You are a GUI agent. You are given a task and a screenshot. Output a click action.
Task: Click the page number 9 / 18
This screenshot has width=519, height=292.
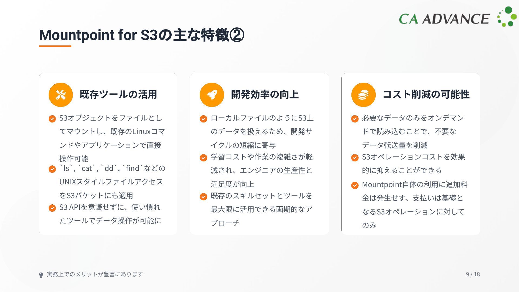[x=473, y=274]
